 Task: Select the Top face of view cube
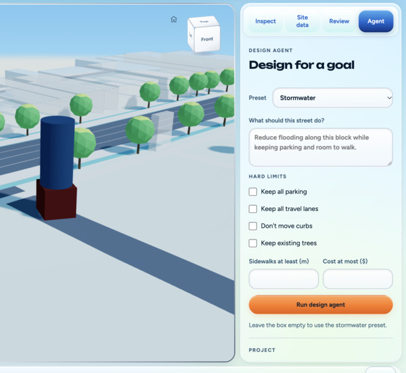tap(204, 21)
